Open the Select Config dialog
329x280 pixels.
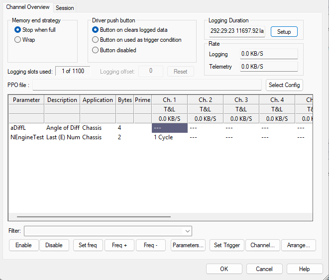click(284, 85)
